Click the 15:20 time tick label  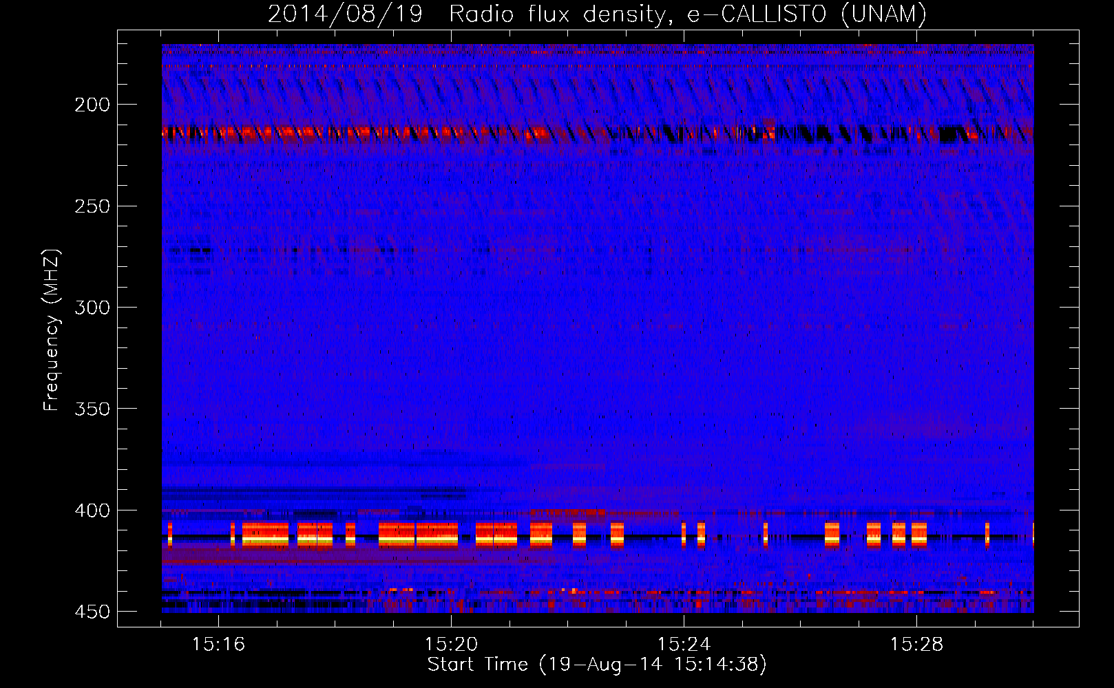point(451,645)
